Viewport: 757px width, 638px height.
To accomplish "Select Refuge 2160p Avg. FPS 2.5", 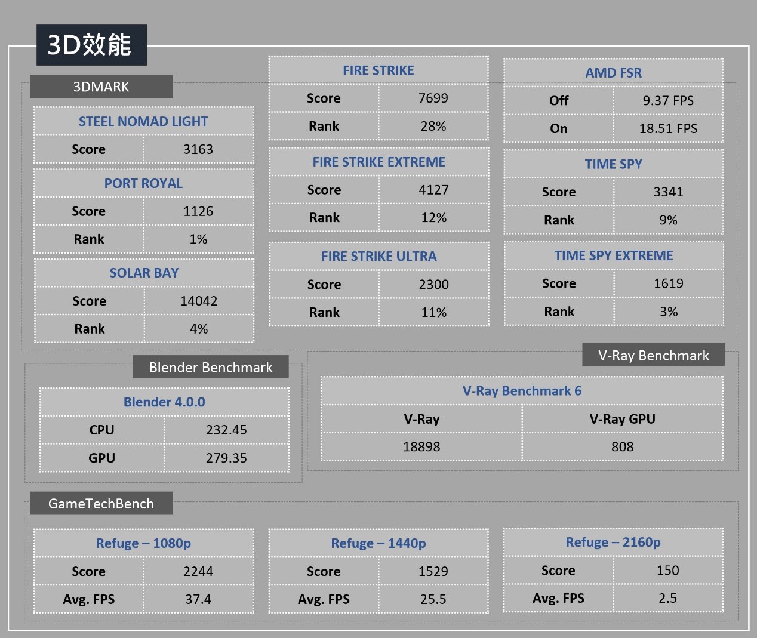I will [668, 598].
